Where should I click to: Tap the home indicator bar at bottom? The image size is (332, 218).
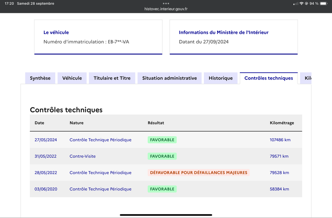[x=166, y=215]
